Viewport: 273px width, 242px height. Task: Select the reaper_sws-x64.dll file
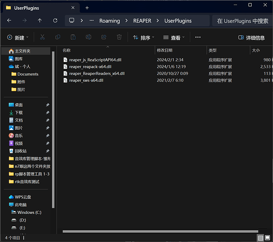(86, 80)
